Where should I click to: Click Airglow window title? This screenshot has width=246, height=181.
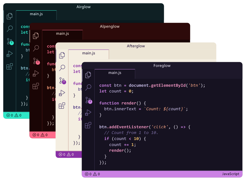tap(83, 7)
